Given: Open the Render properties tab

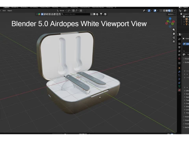Looking at the screenshot, I should coord(179,43).
